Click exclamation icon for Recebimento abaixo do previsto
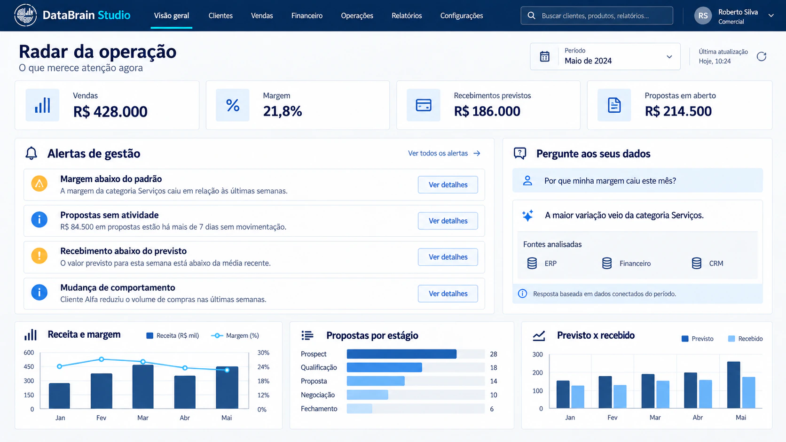Viewport: 786px width, 442px height. pos(39,256)
